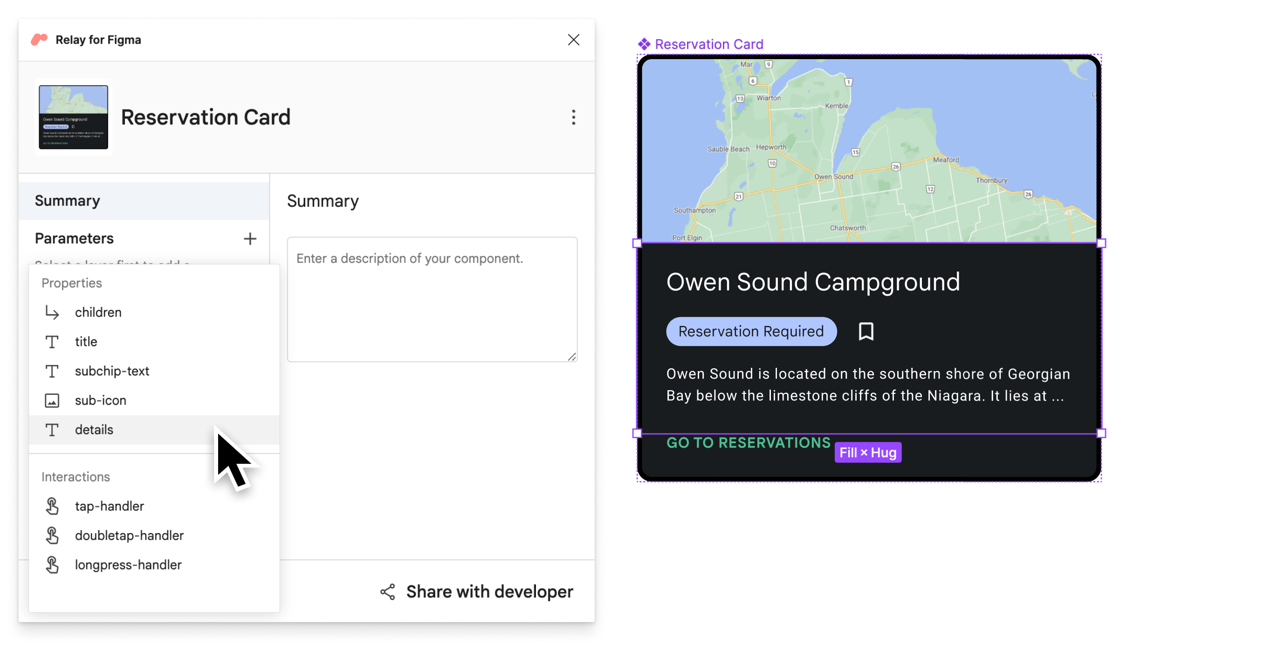Image resolution: width=1264 pixels, height=650 pixels.
Task: Click the tap-handler interaction icon
Action: 53,505
